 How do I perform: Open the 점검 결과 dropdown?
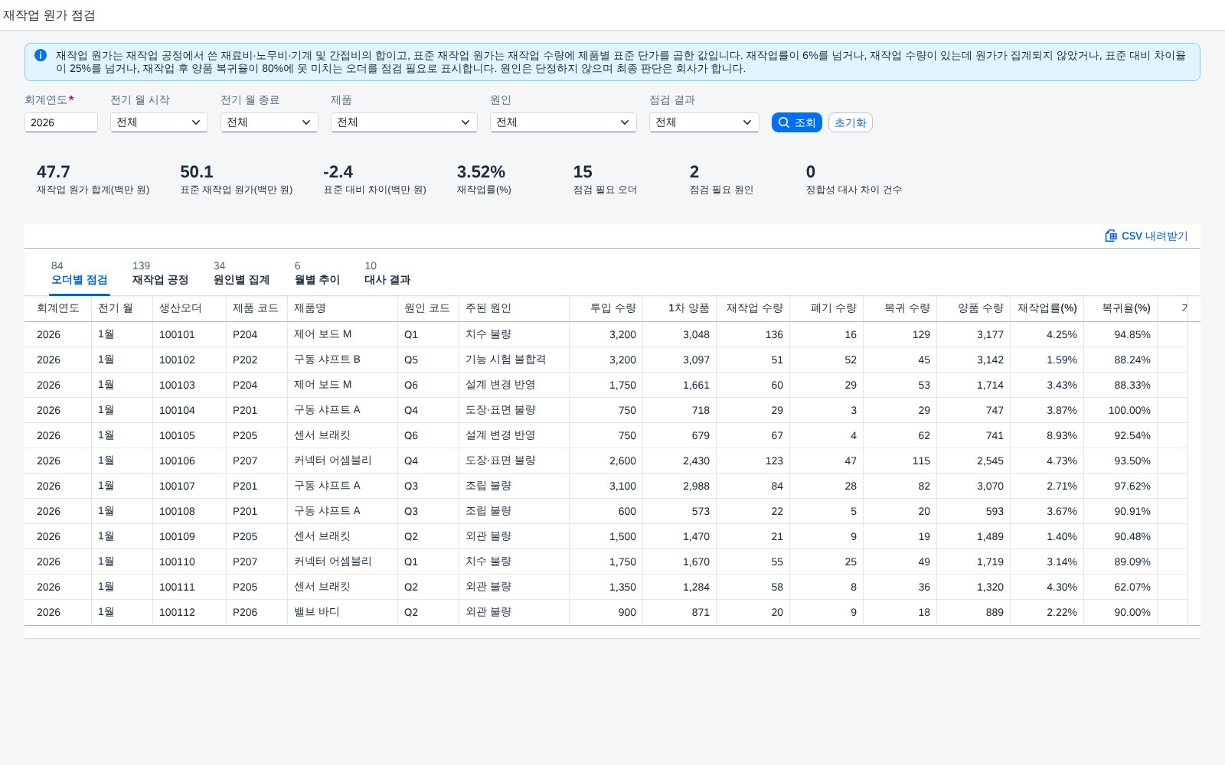pyautogui.click(x=704, y=122)
